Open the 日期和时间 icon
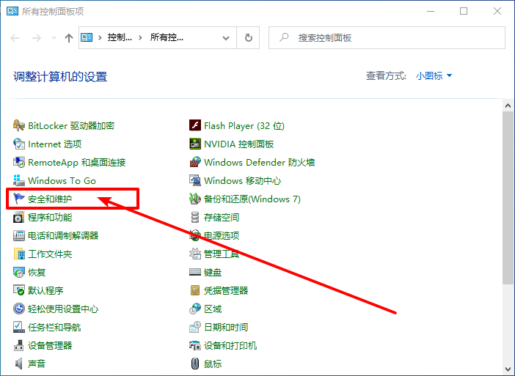The height and width of the screenshot is (376, 515). point(195,328)
